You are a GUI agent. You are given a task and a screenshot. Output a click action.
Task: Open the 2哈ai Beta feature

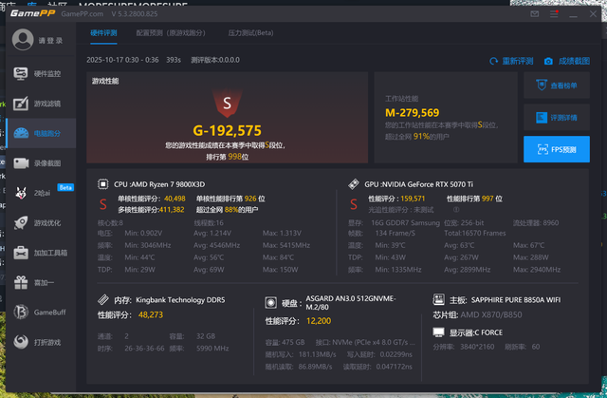point(38,193)
